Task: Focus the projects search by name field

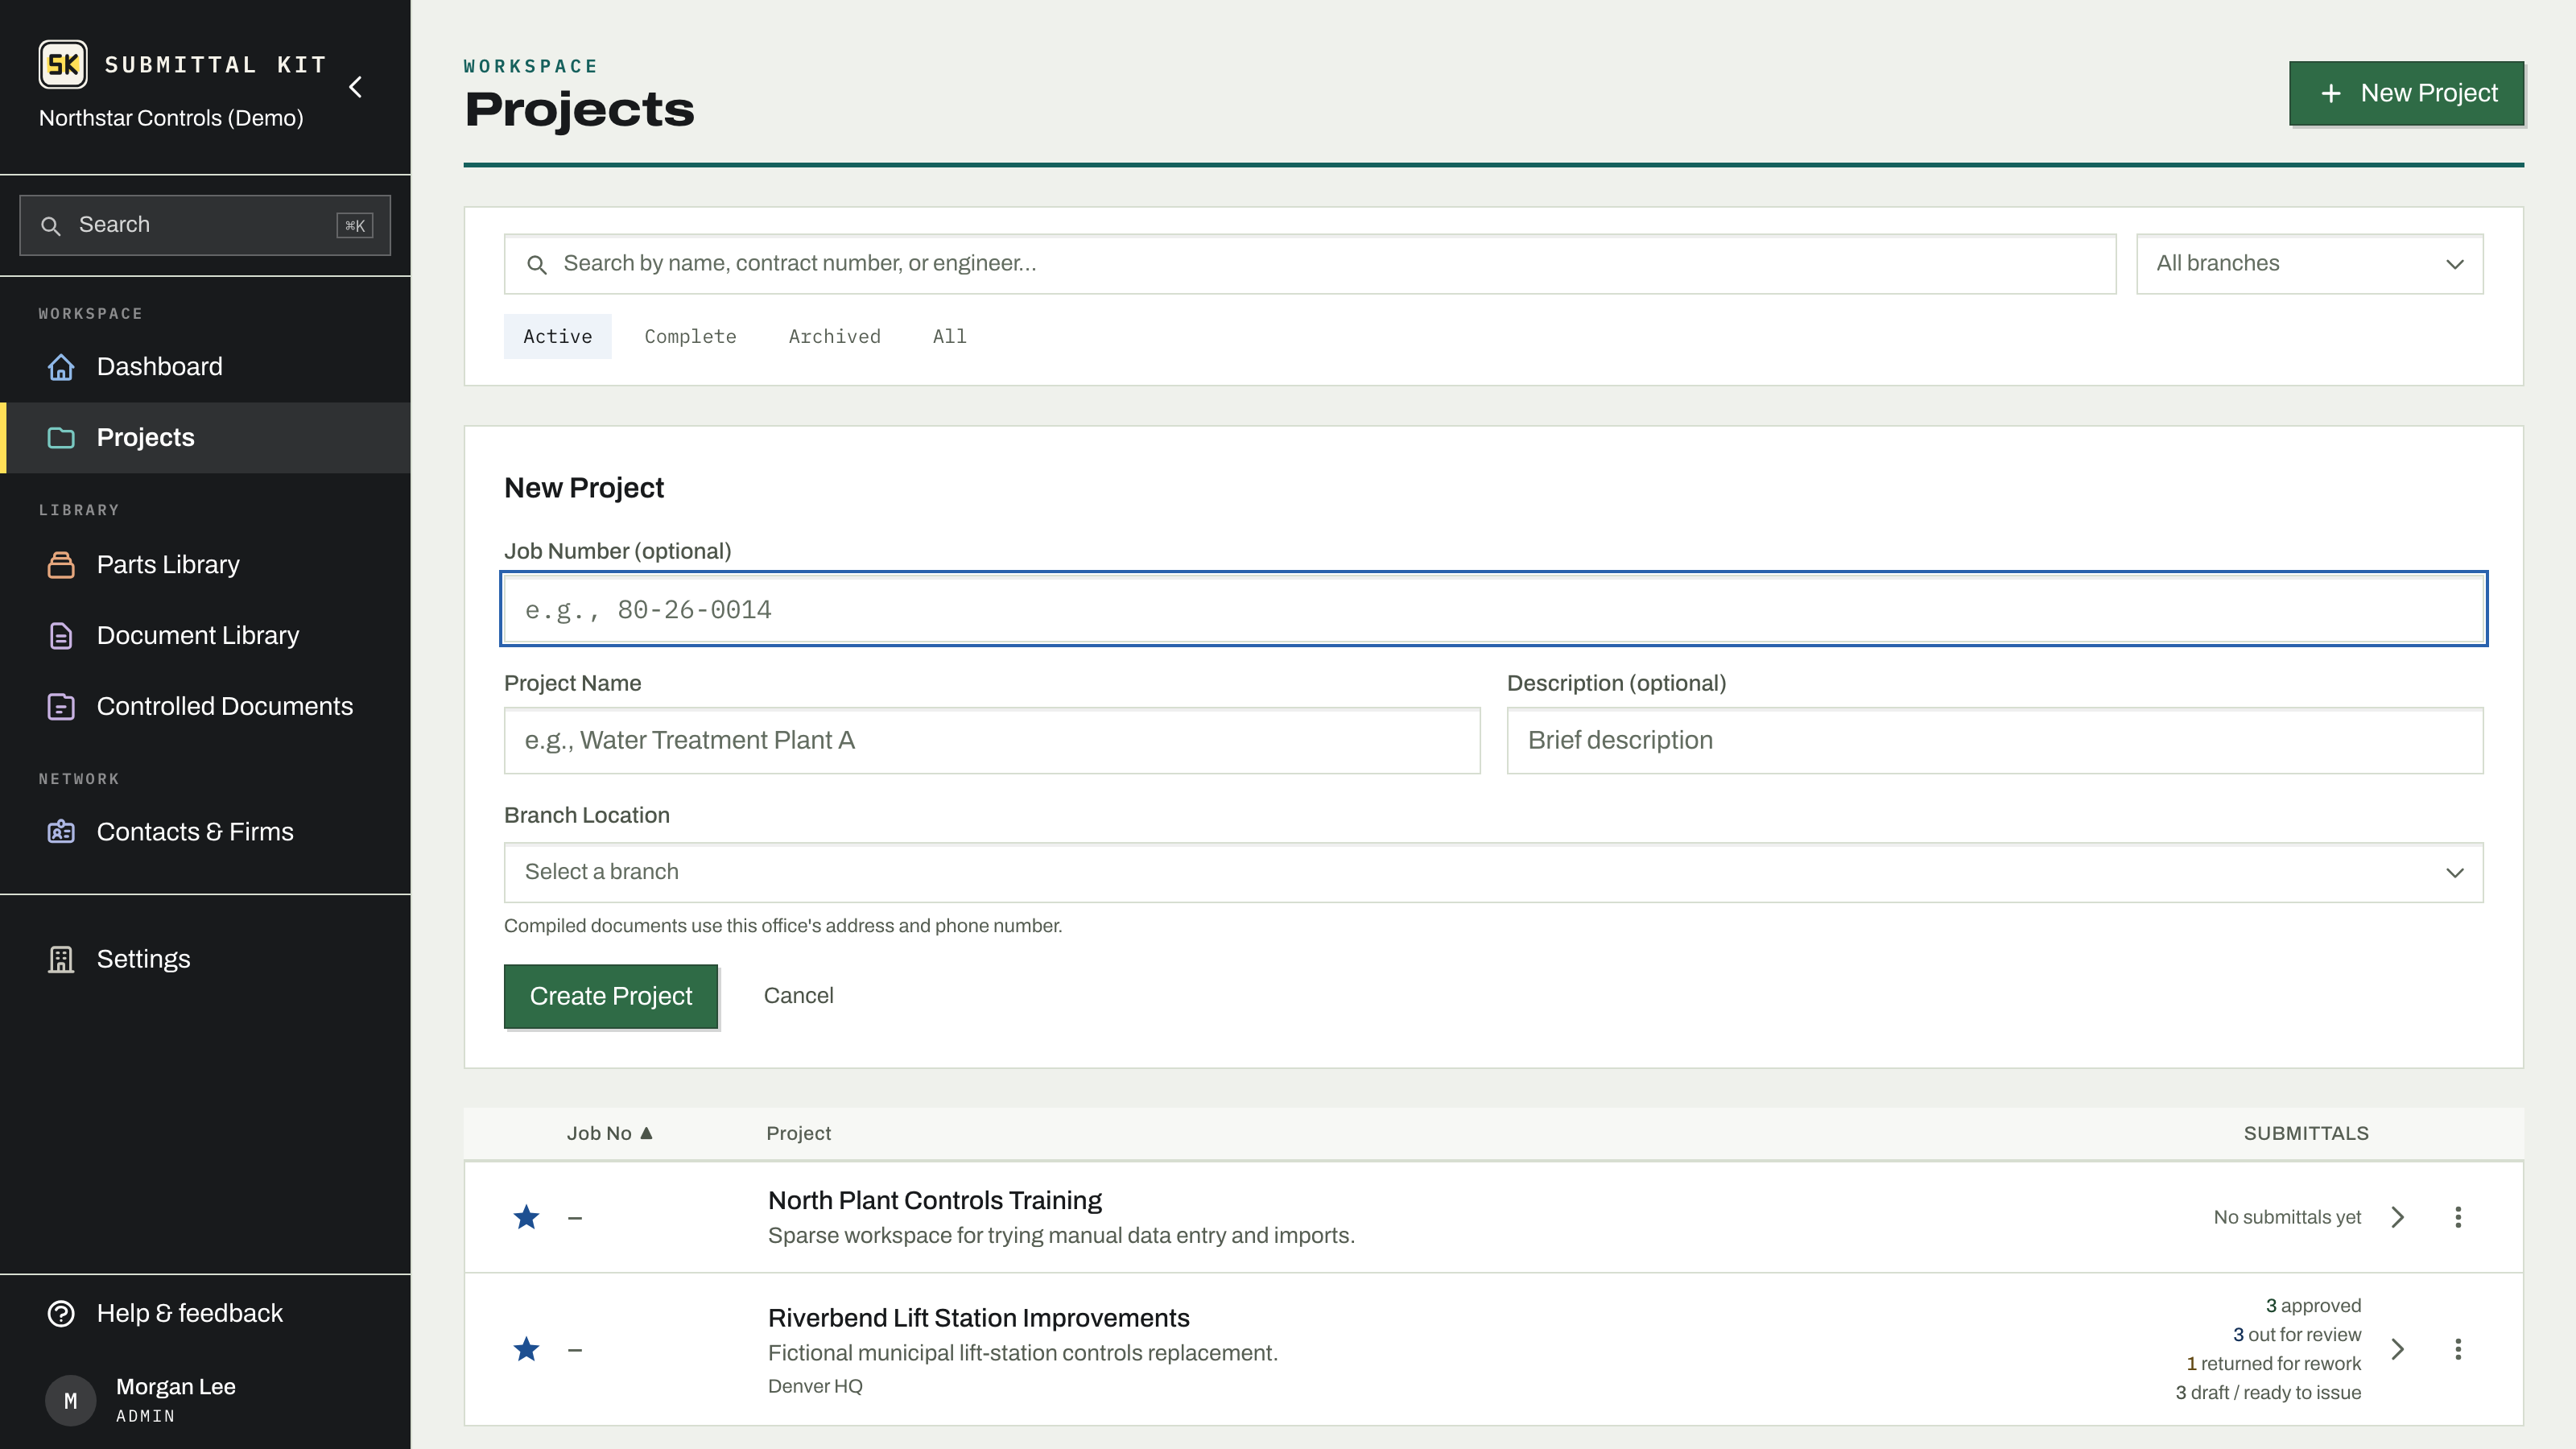Action: (x=1310, y=264)
